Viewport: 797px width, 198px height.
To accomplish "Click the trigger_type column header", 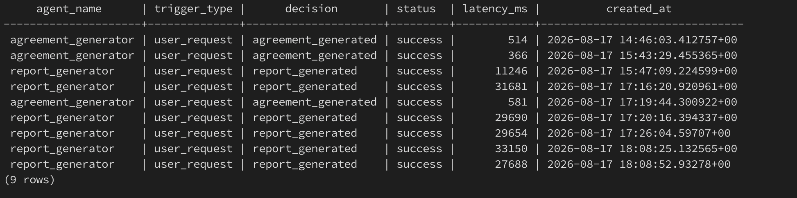I will pyautogui.click(x=193, y=9).
